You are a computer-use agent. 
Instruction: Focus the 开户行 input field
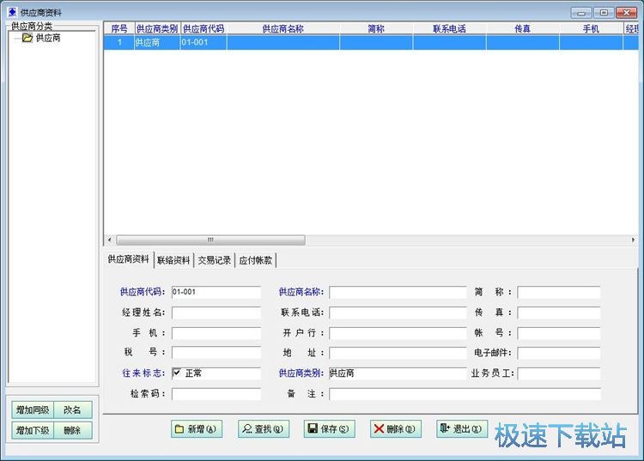pos(398,332)
